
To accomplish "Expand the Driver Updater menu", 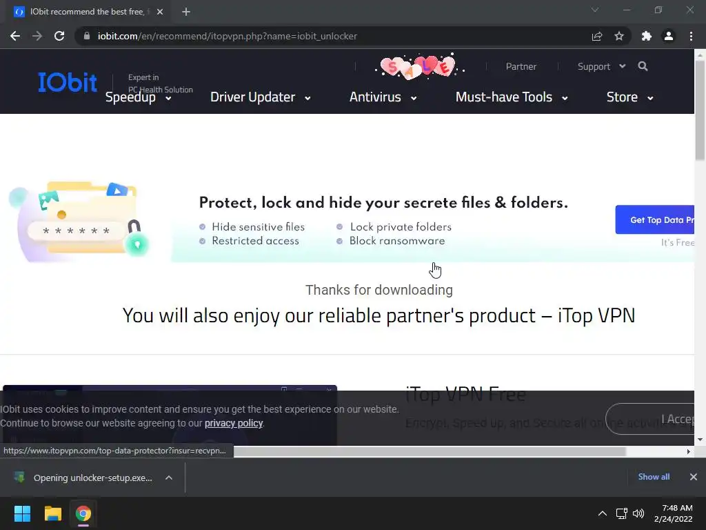I will (260, 97).
